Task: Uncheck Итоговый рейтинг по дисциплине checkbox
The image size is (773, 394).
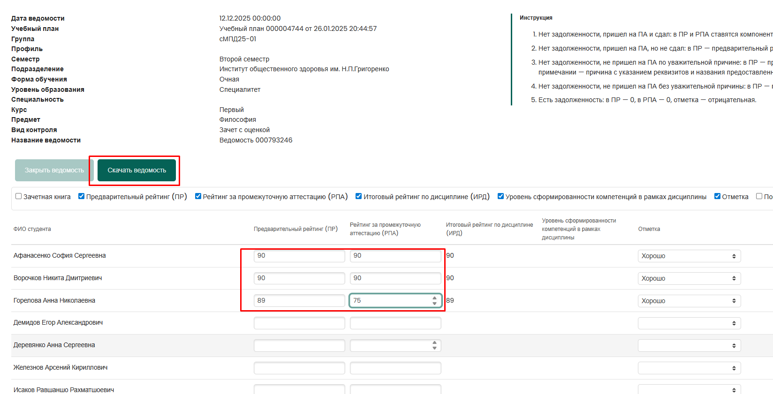Action: tap(359, 196)
